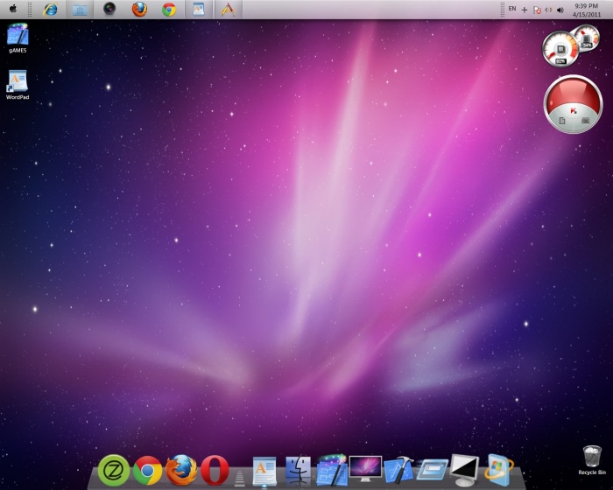
Task: Launch Firefox from the dock
Action: [x=181, y=470]
